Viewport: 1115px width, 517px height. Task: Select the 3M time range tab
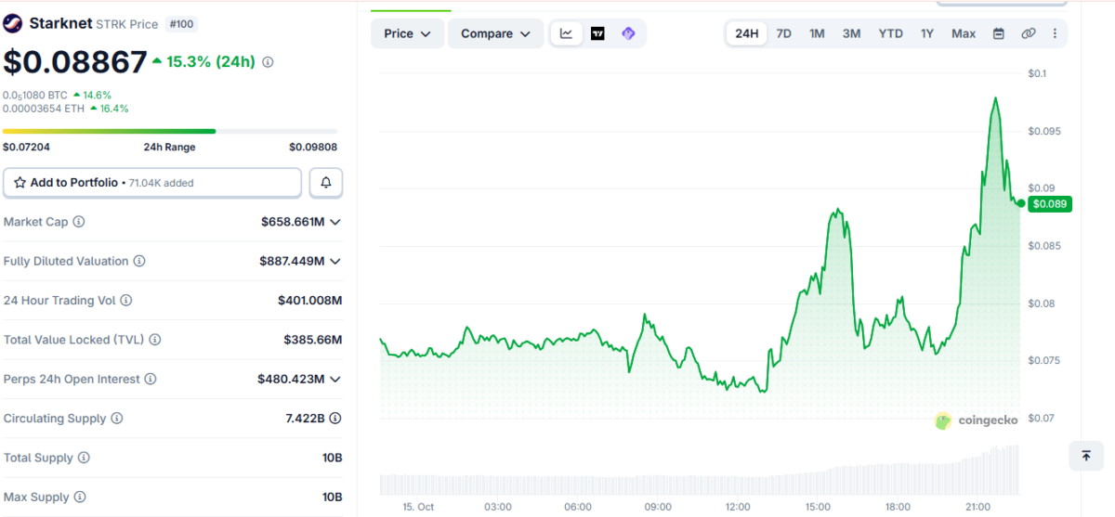[851, 33]
